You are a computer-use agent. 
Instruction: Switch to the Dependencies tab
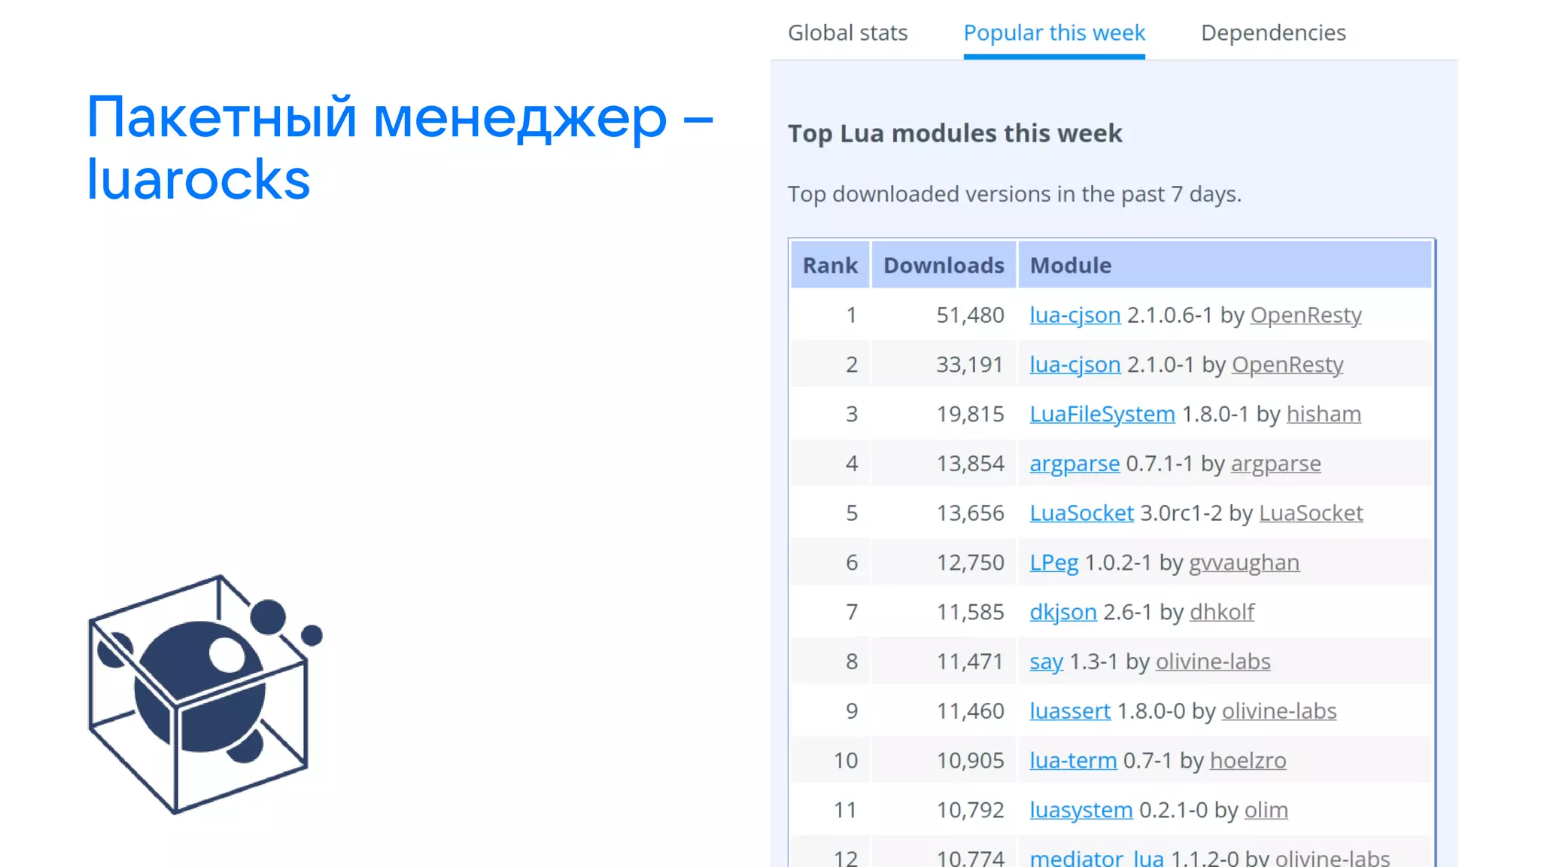(1272, 33)
